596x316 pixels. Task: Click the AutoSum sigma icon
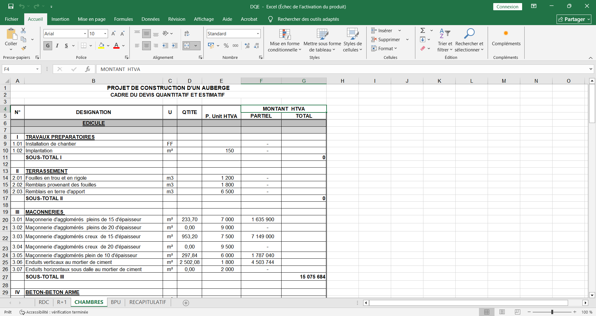click(423, 30)
